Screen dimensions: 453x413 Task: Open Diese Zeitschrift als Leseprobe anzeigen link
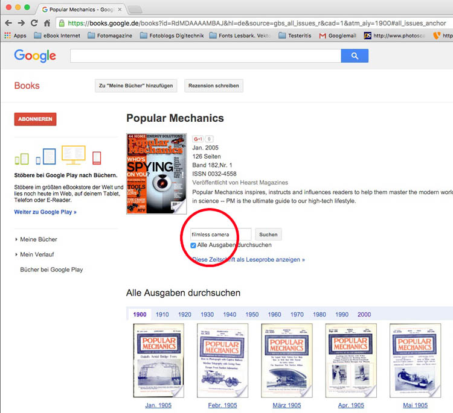248,260
